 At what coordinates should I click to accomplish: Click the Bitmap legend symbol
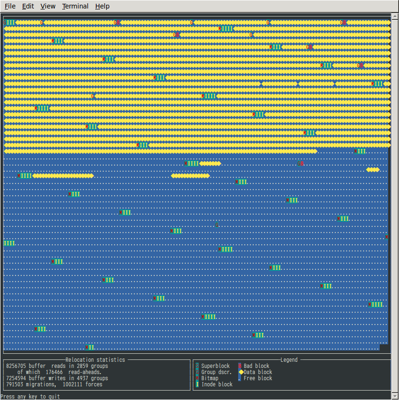pyautogui.click(x=197, y=378)
